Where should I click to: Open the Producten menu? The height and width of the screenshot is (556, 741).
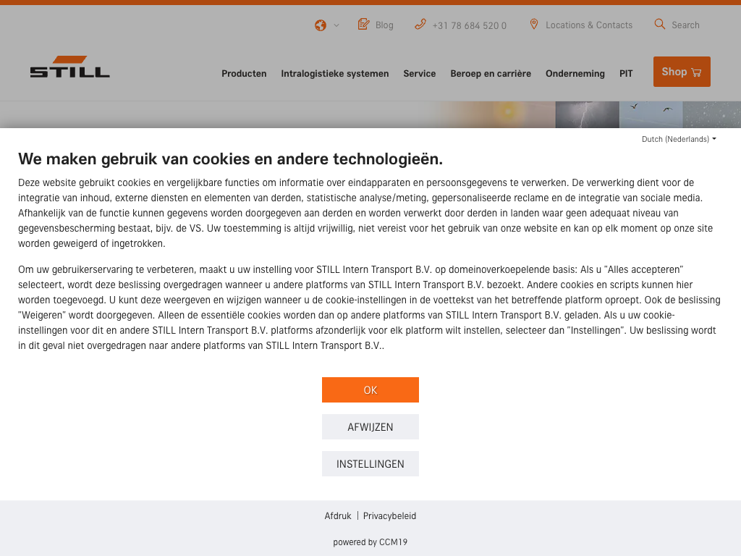[x=244, y=73]
